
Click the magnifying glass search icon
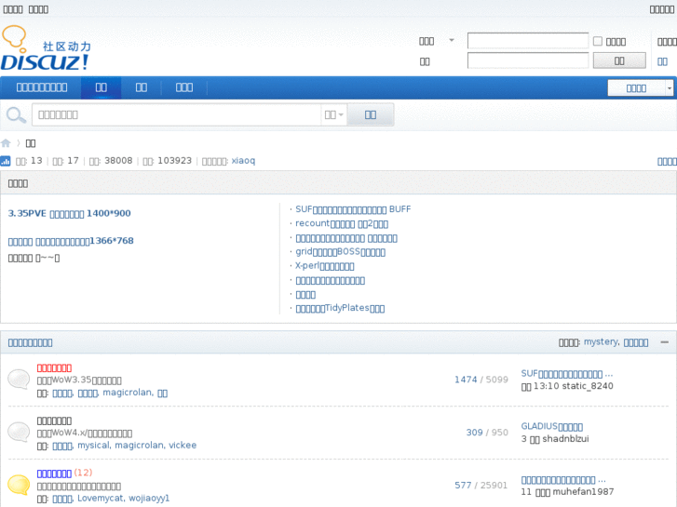[x=16, y=115]
